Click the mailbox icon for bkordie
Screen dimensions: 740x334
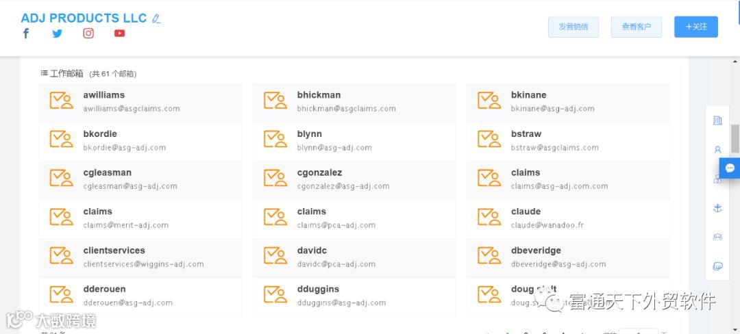tap(62, 140)
